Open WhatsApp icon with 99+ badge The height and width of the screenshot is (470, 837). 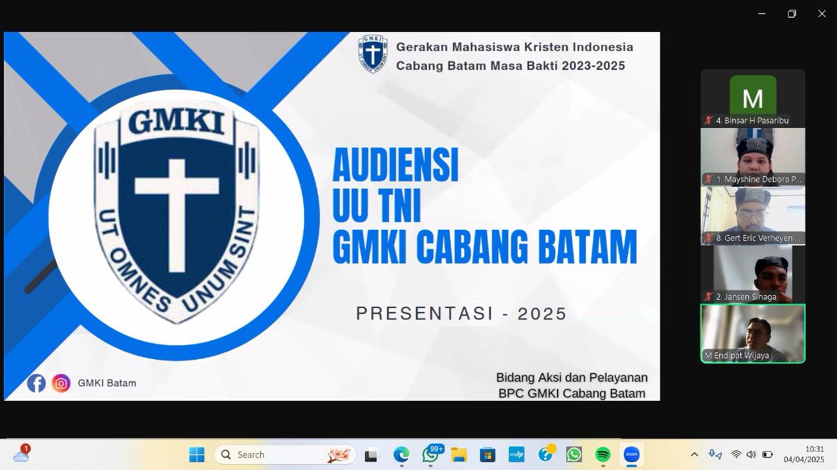coord(431,454)
